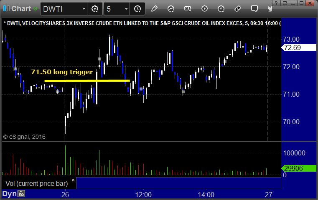Share the chart via Twitter bird icon
This screenshot has height=200, width=318.
pos(270,9)
